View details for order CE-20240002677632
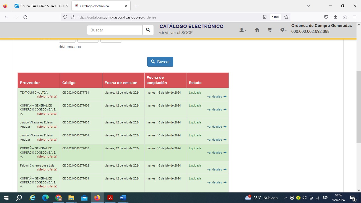Screen dimensions: 361x203 217,170
